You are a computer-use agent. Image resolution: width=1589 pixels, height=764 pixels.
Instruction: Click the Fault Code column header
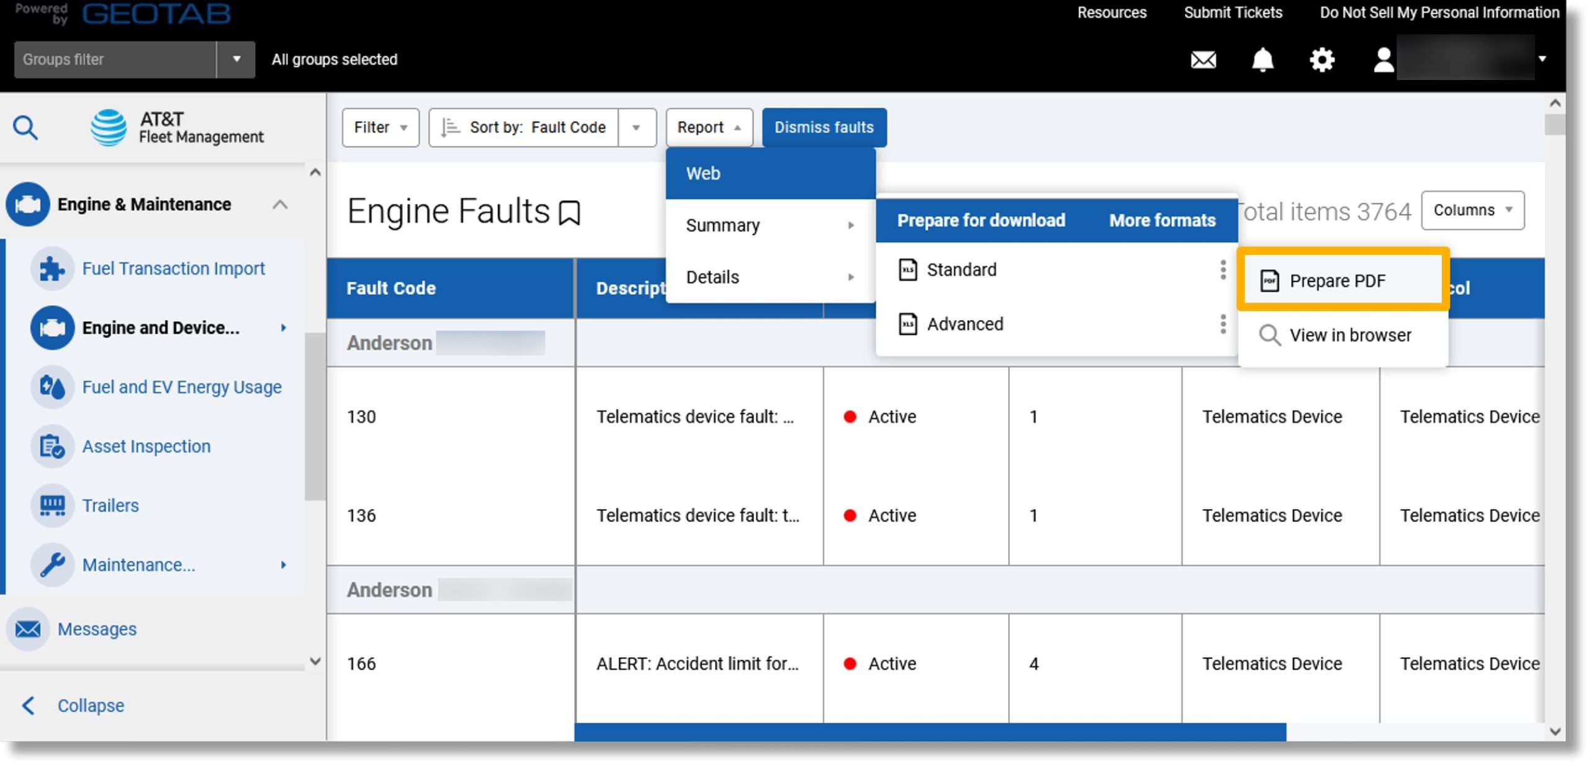tap(451, 288)
